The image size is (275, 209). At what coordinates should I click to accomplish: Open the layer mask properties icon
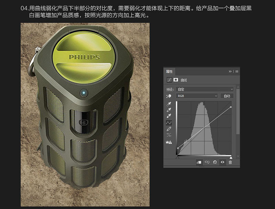coord(176,80)
